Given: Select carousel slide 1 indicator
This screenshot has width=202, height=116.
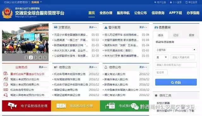Looking at the screenshot, I should click(26, 57).
